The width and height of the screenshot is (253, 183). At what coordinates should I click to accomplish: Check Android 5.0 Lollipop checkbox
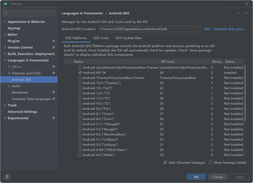(x=80, y=144)
